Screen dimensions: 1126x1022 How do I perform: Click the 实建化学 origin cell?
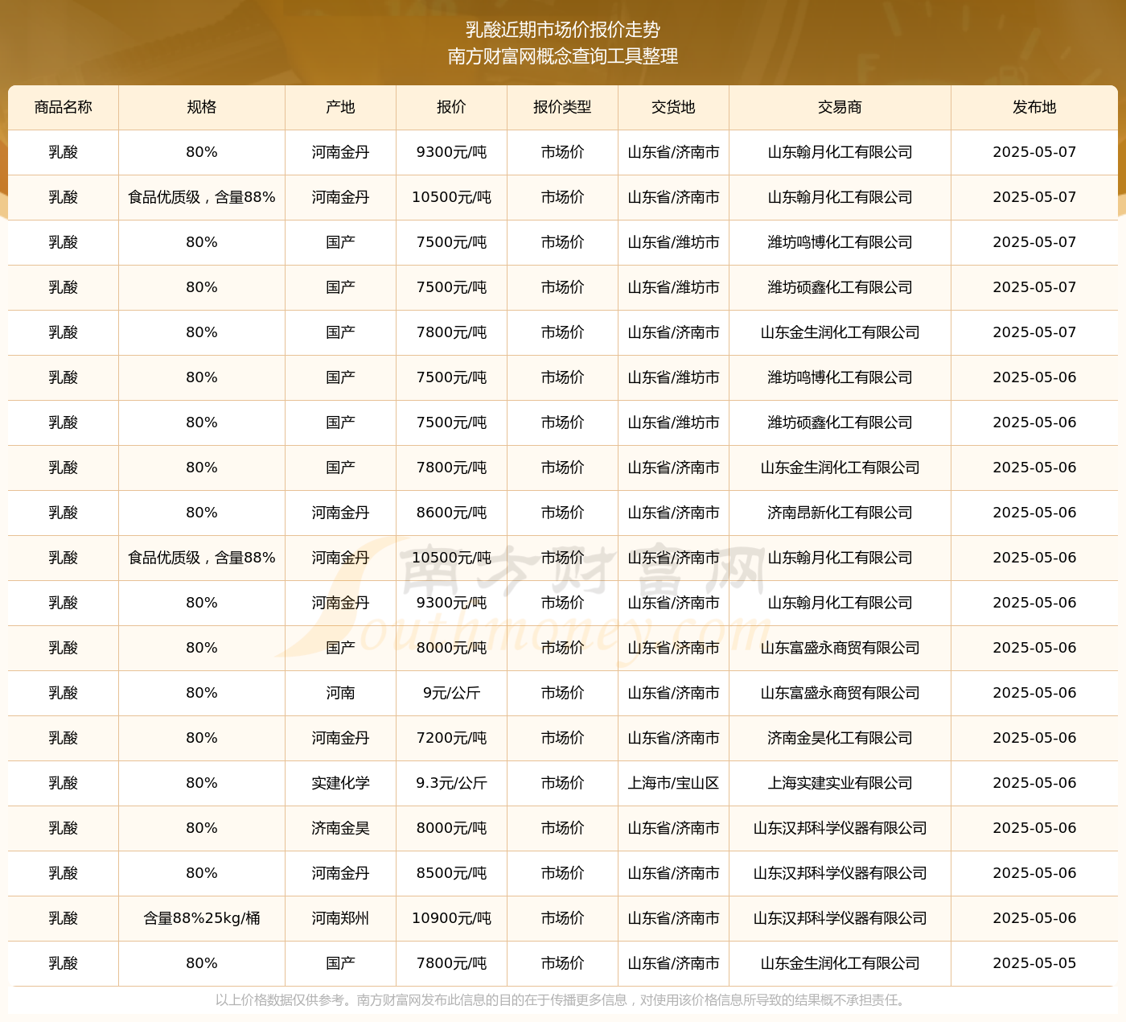340,783
